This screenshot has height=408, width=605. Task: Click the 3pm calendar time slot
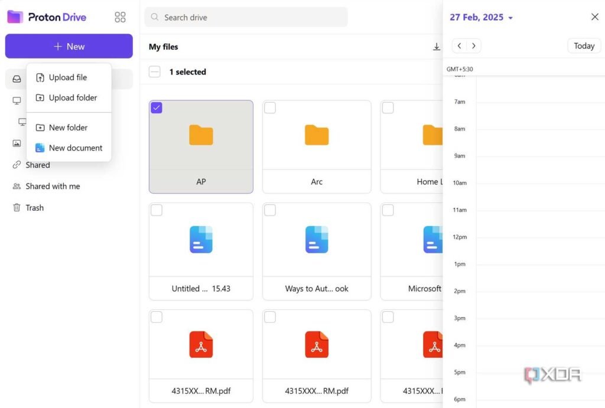click(541, 332)
